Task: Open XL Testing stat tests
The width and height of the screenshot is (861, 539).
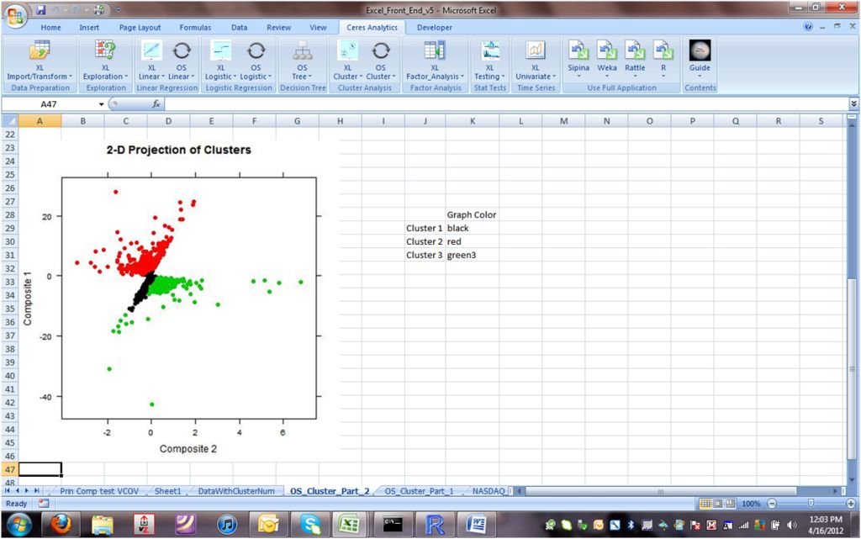Action: (489, 61)
